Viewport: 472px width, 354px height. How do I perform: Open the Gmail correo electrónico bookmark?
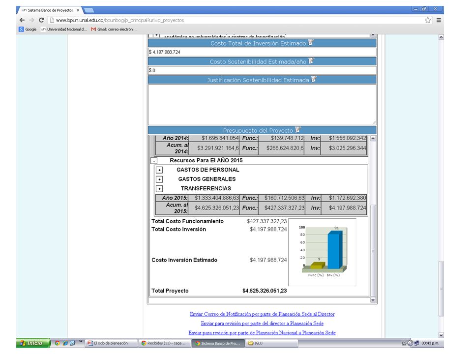114,29
